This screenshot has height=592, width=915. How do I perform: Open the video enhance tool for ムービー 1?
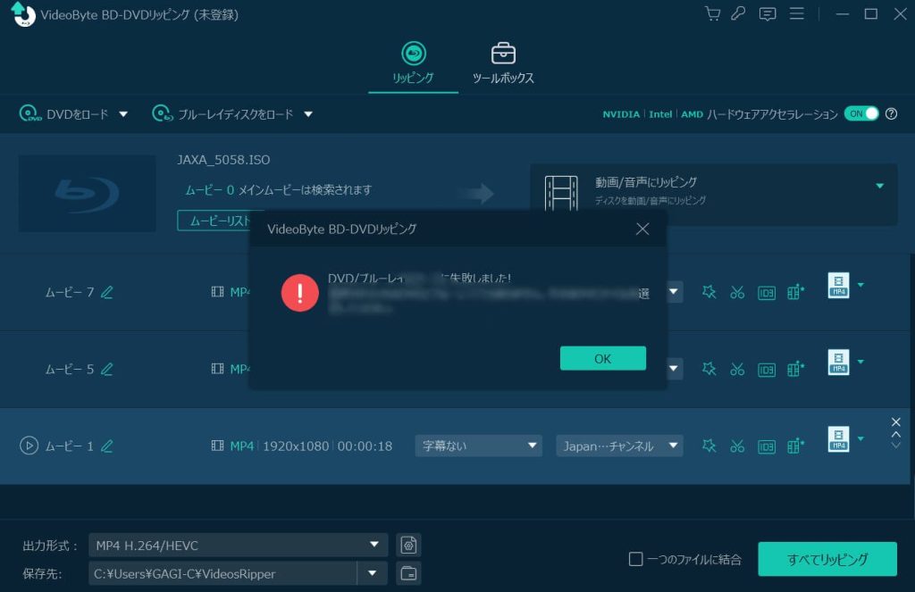click(x=795, y=446)
